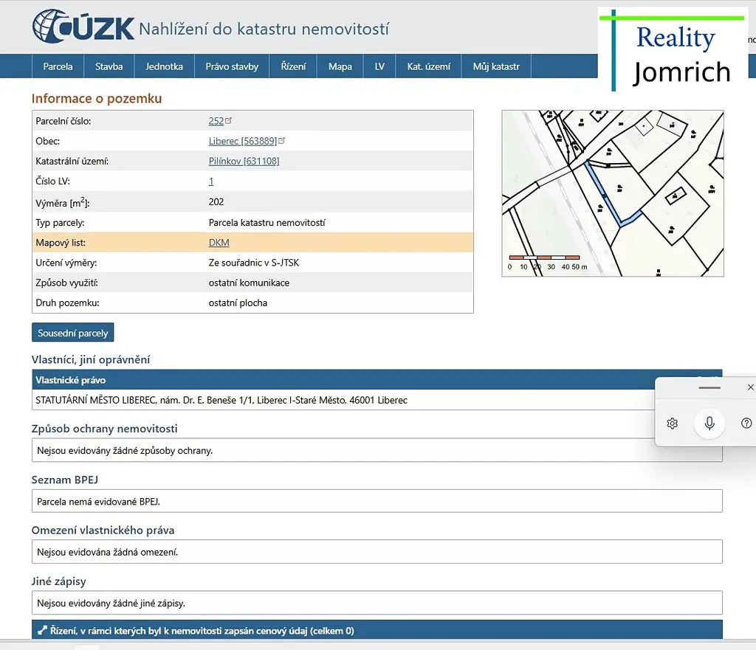The image size is (756, 650).
Task: Open the Mapa navigation item
Action: (x=340, y=66)
